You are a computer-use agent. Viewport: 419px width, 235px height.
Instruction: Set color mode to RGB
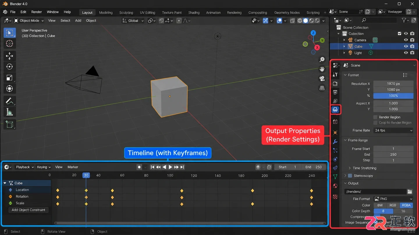pos(393,205)
